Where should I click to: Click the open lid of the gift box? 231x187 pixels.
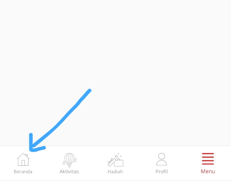click(112, 162)
